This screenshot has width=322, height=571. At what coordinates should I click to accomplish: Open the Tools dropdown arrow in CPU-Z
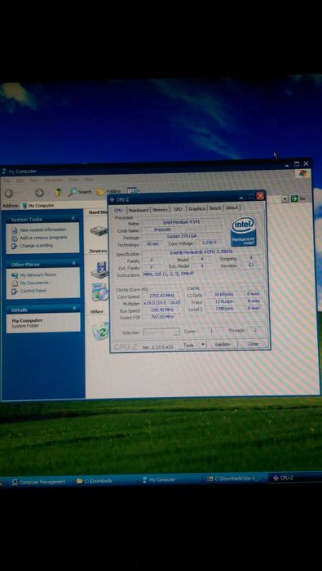coord(203,345)
